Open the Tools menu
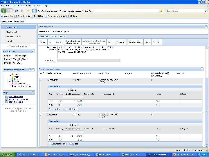The image size is (209, 157). (x=39, y=6)
